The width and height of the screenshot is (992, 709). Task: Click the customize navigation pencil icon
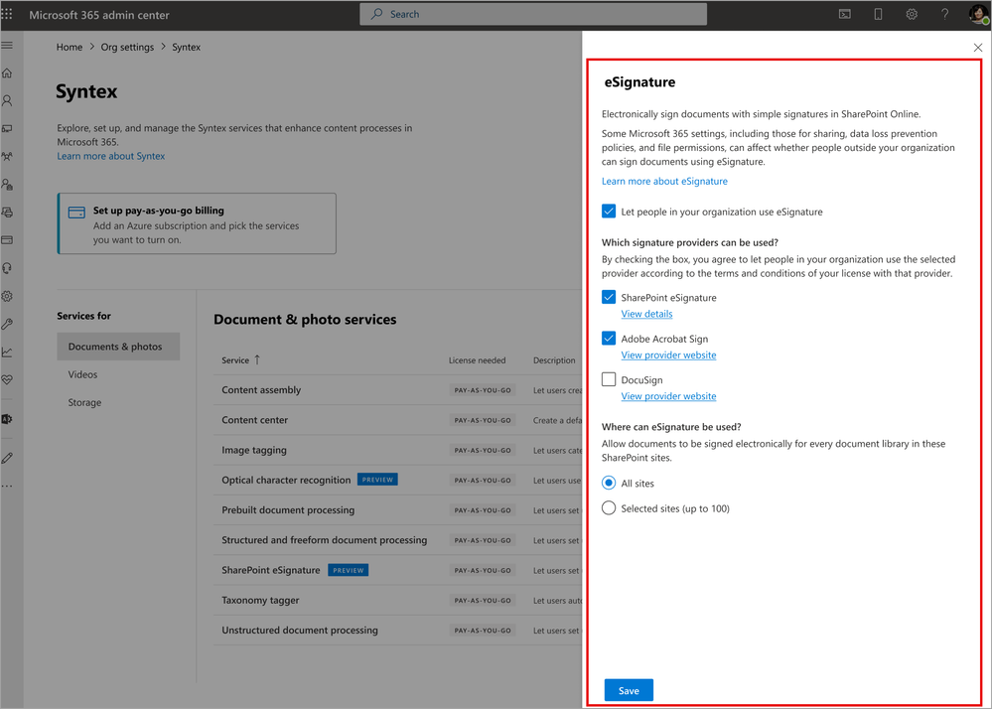click(7, 458)
